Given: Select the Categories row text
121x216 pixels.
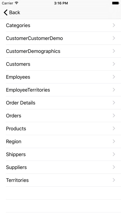Looking at the screenshot, I should coord(18,25).
